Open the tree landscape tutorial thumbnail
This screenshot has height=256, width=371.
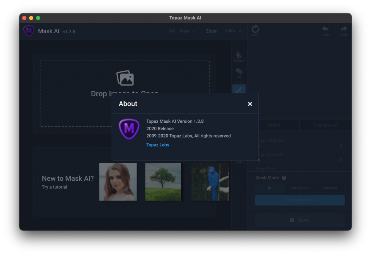point(163,182)
